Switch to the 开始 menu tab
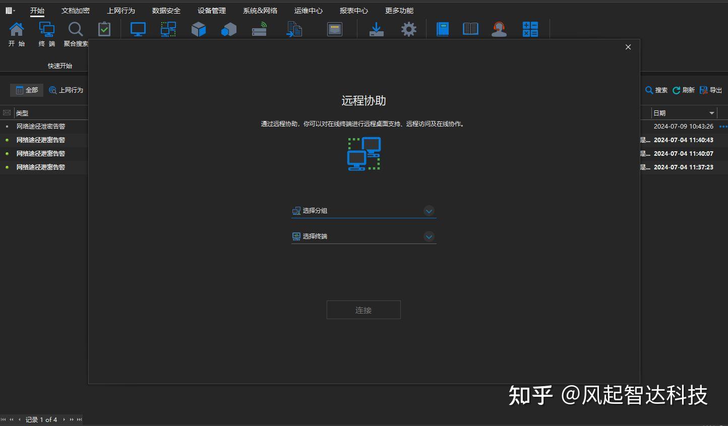This screenshot has height=426, width=728. tap(37, 11)
